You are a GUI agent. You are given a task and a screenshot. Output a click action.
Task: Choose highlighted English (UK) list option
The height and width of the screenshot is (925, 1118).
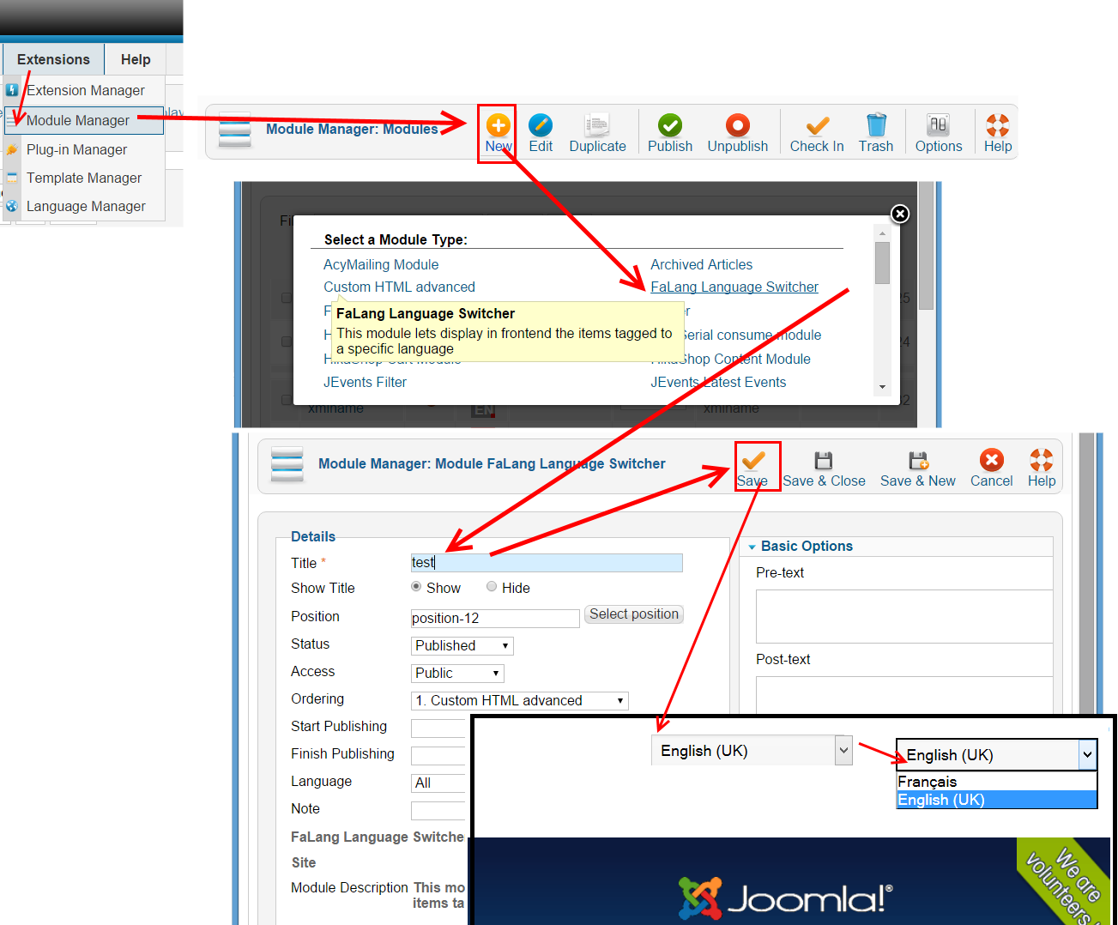tap(996, 800)
